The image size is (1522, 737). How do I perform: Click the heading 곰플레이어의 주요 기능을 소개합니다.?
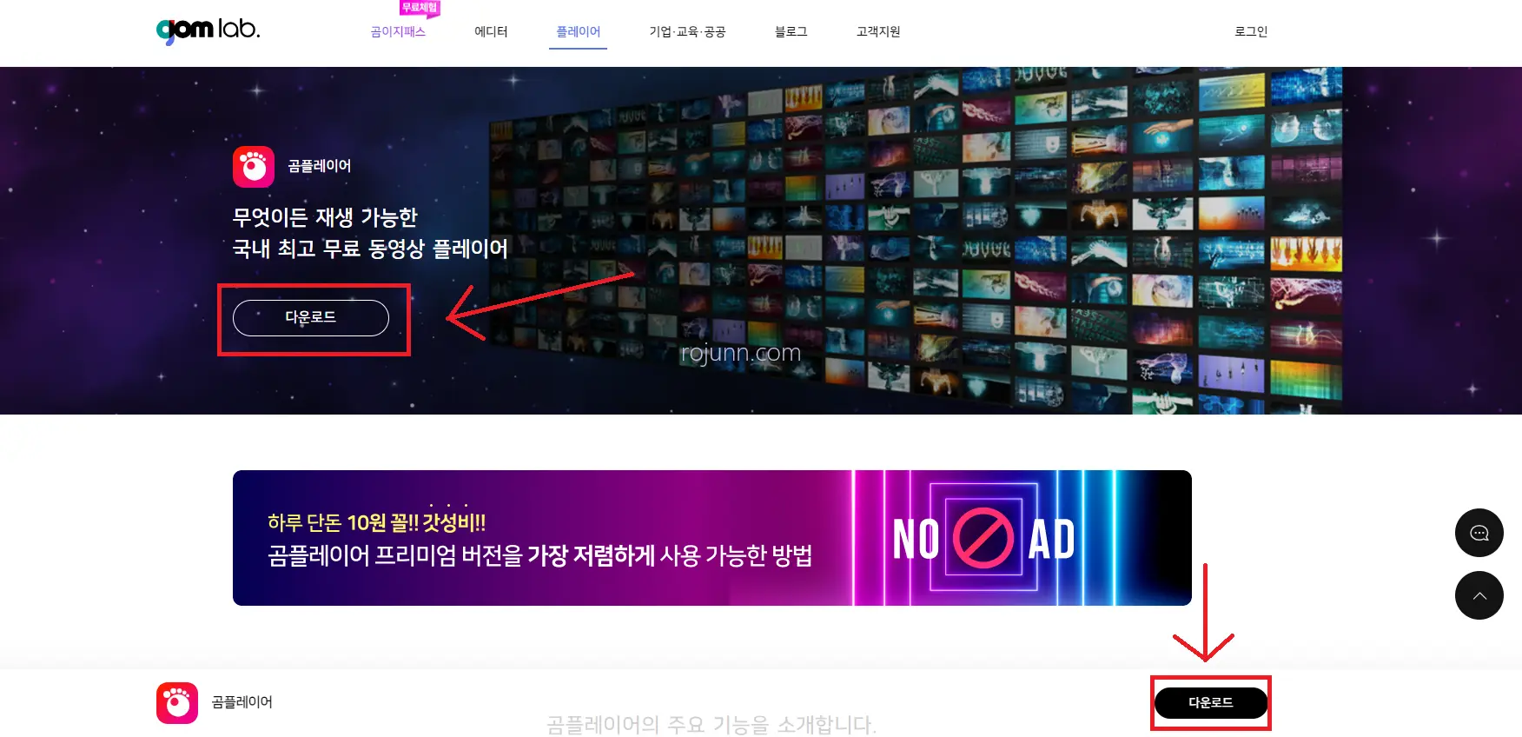tap(711, 725)
